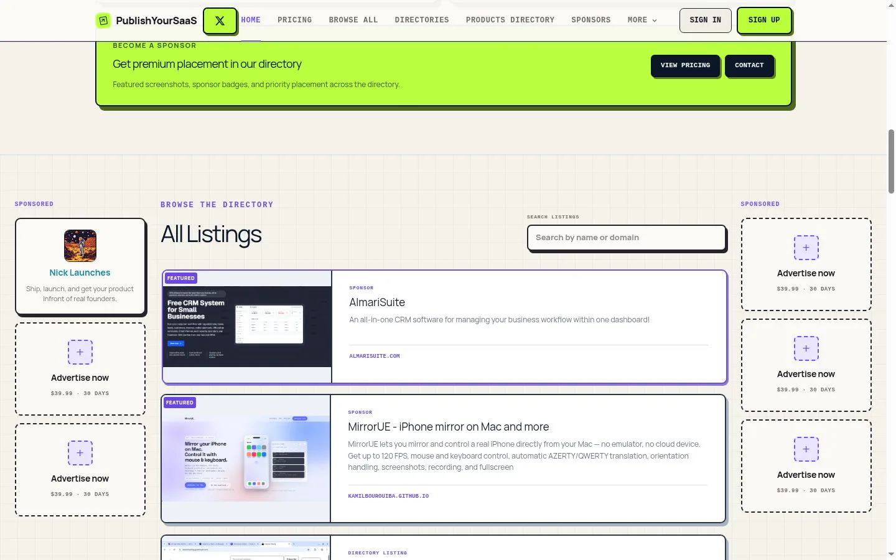The height and width of the screenshot is (560, 896).
Task: Visit the ALMARISUITE.COM link
Action: (375, 356)
